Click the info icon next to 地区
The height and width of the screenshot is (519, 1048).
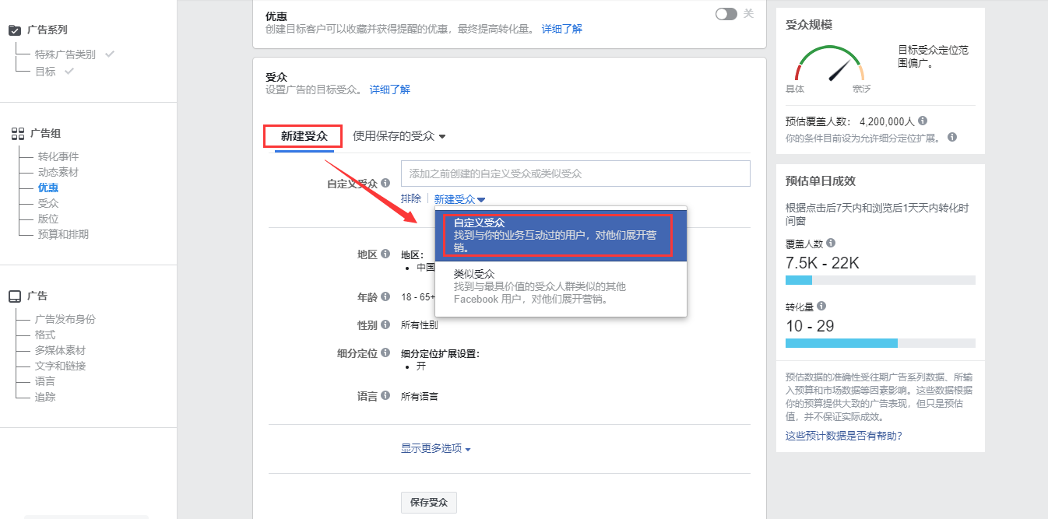(385, 254)
